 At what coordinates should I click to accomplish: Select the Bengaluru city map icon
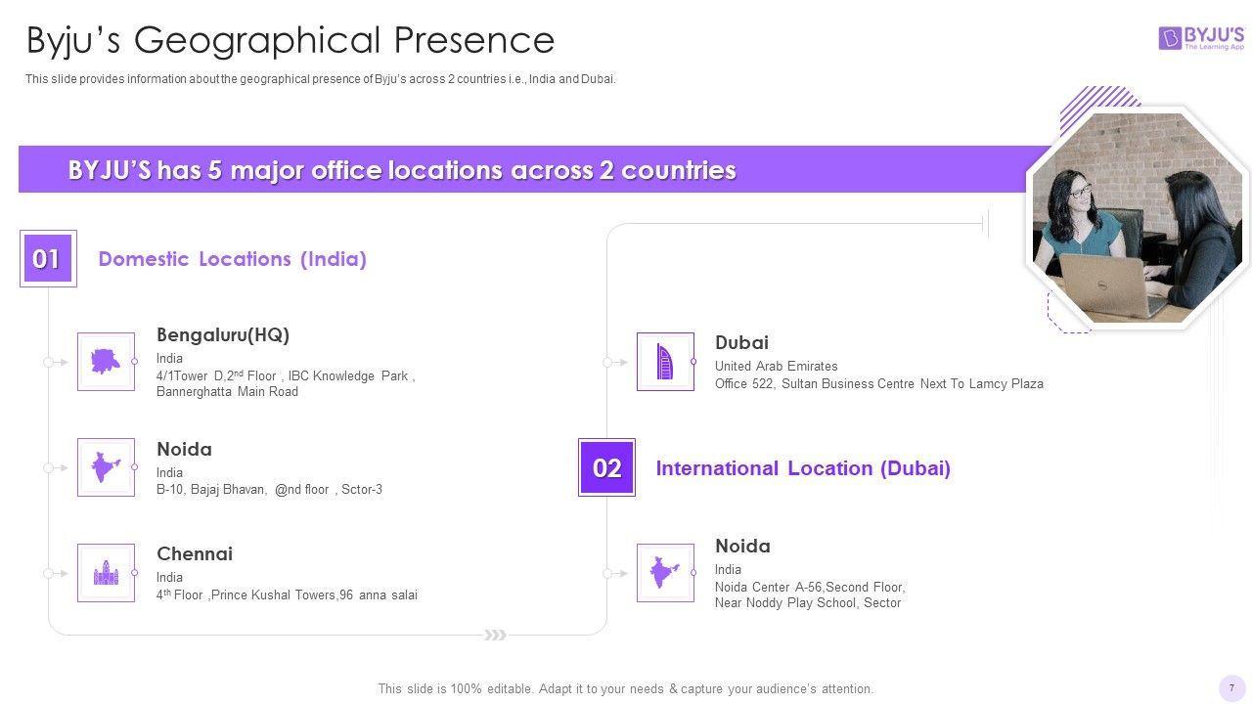click(106, 362)
